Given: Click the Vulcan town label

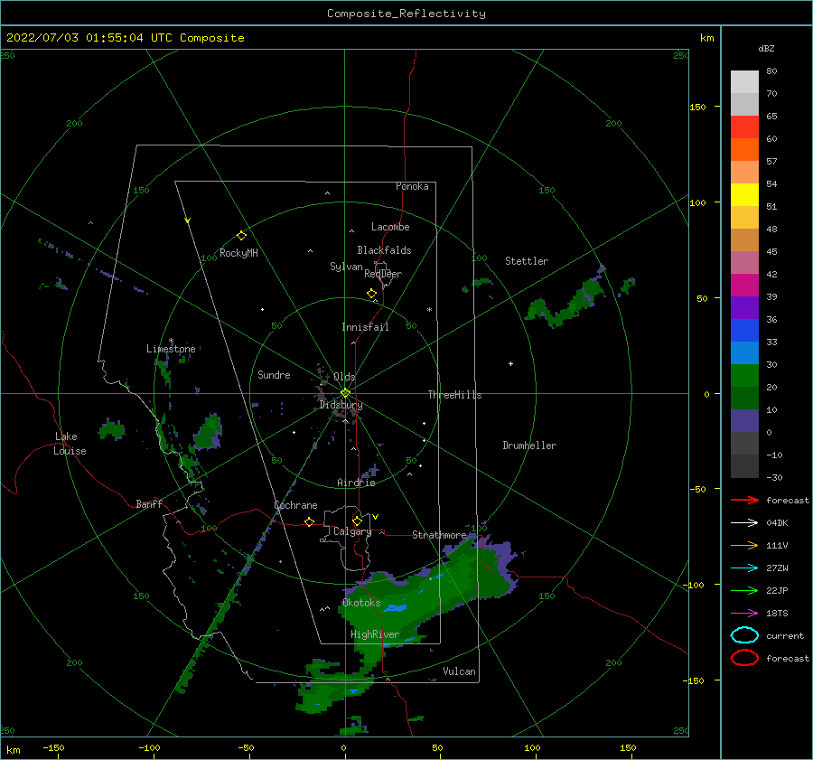Looking at the screenshot, I should point(459,671).
